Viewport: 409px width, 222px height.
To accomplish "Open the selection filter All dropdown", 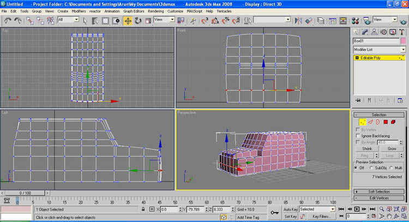I will pyautogui.click(x=68, y=20).
